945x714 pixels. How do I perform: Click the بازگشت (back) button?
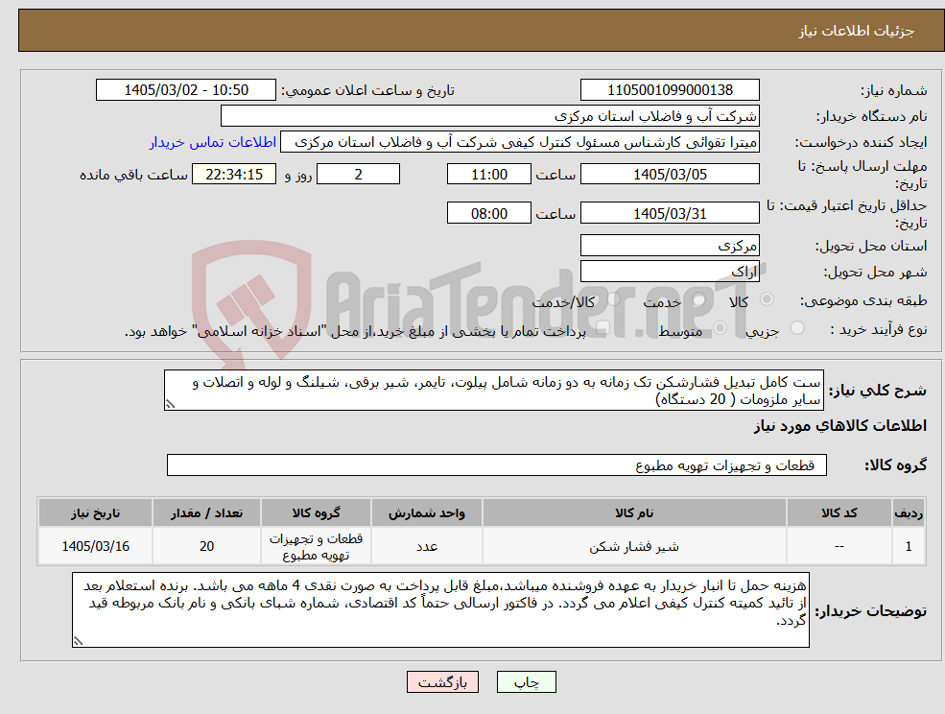442,682
